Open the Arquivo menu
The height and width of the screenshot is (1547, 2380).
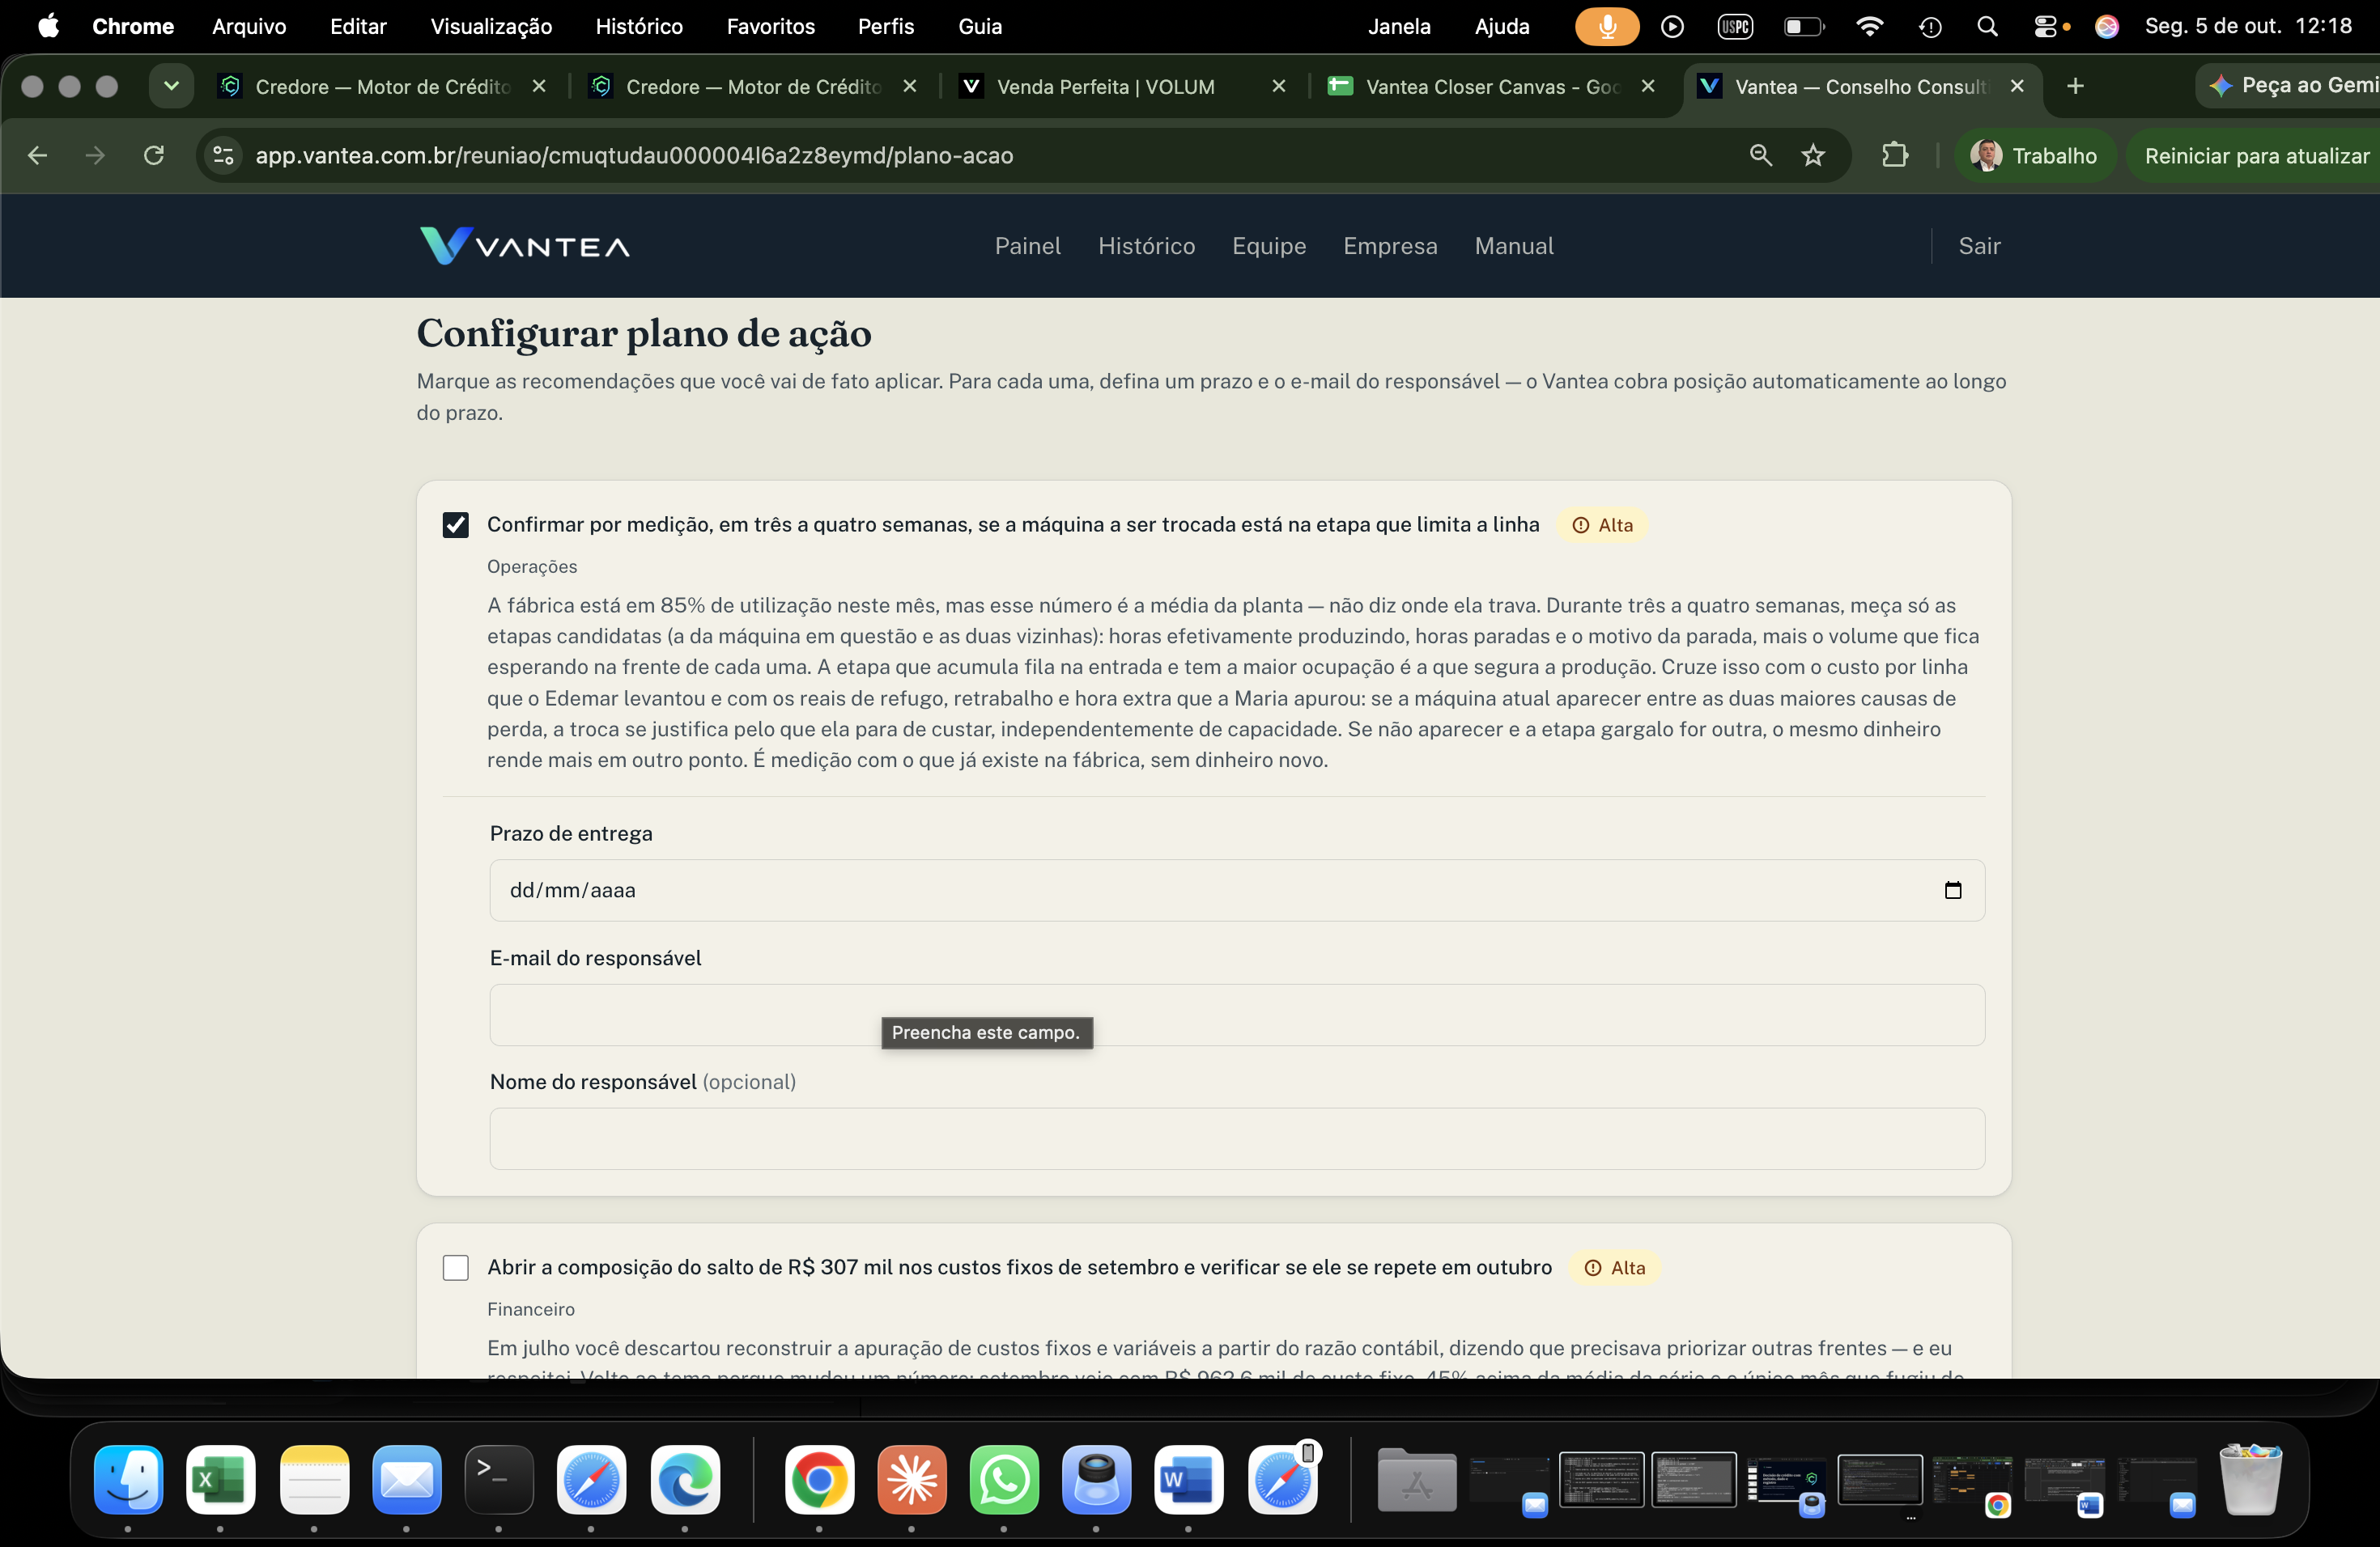(x=249, y=26)
